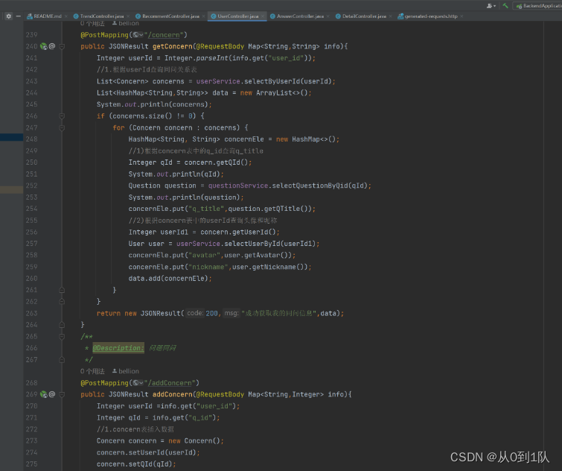
Task: Click line number 252 in the gutter
Action: pos(31,186)
